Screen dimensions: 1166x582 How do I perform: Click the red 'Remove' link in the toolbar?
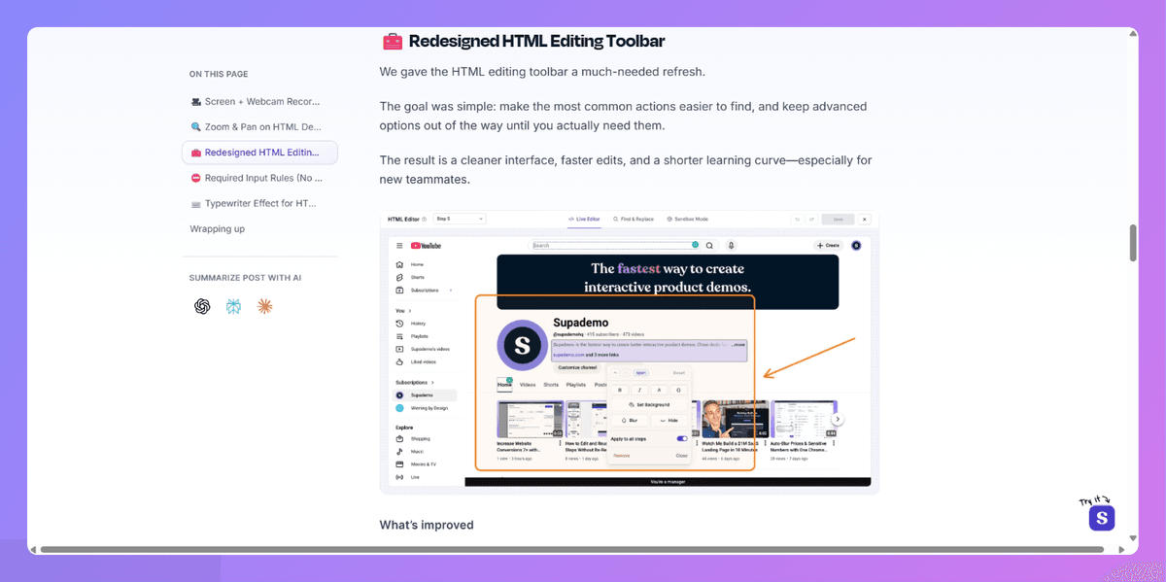620,456
